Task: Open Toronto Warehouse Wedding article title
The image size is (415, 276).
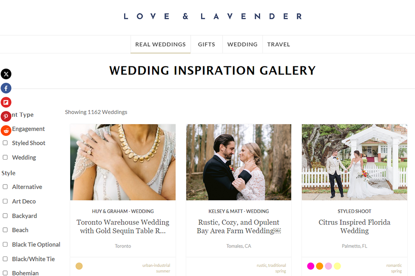Action: [x=123, y=226]
